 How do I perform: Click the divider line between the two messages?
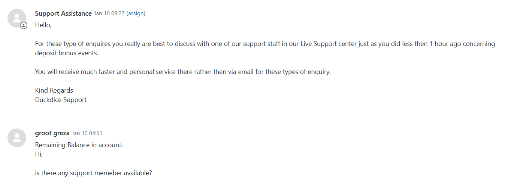tap(252, 117)
